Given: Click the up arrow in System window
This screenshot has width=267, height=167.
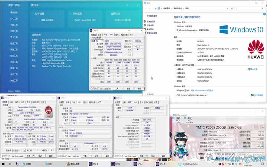Looking at the screenshot, I should [155, 9].
